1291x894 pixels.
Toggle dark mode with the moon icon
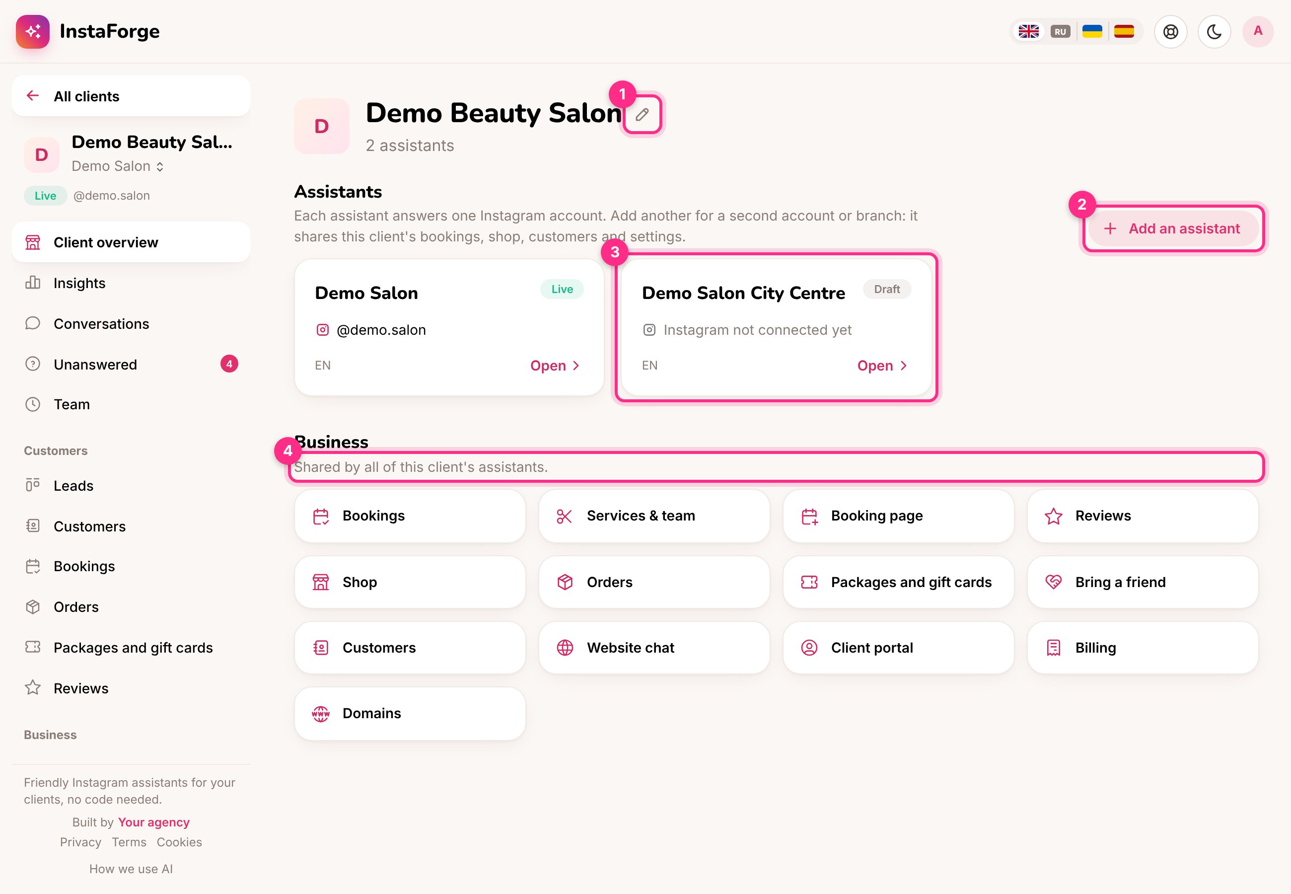click(1214, 31)
